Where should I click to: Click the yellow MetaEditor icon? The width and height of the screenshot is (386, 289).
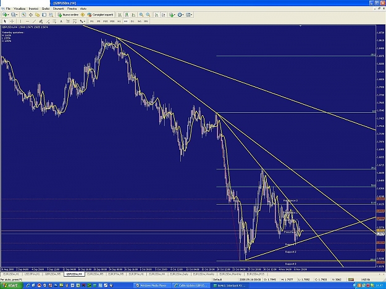click(83, 15)
